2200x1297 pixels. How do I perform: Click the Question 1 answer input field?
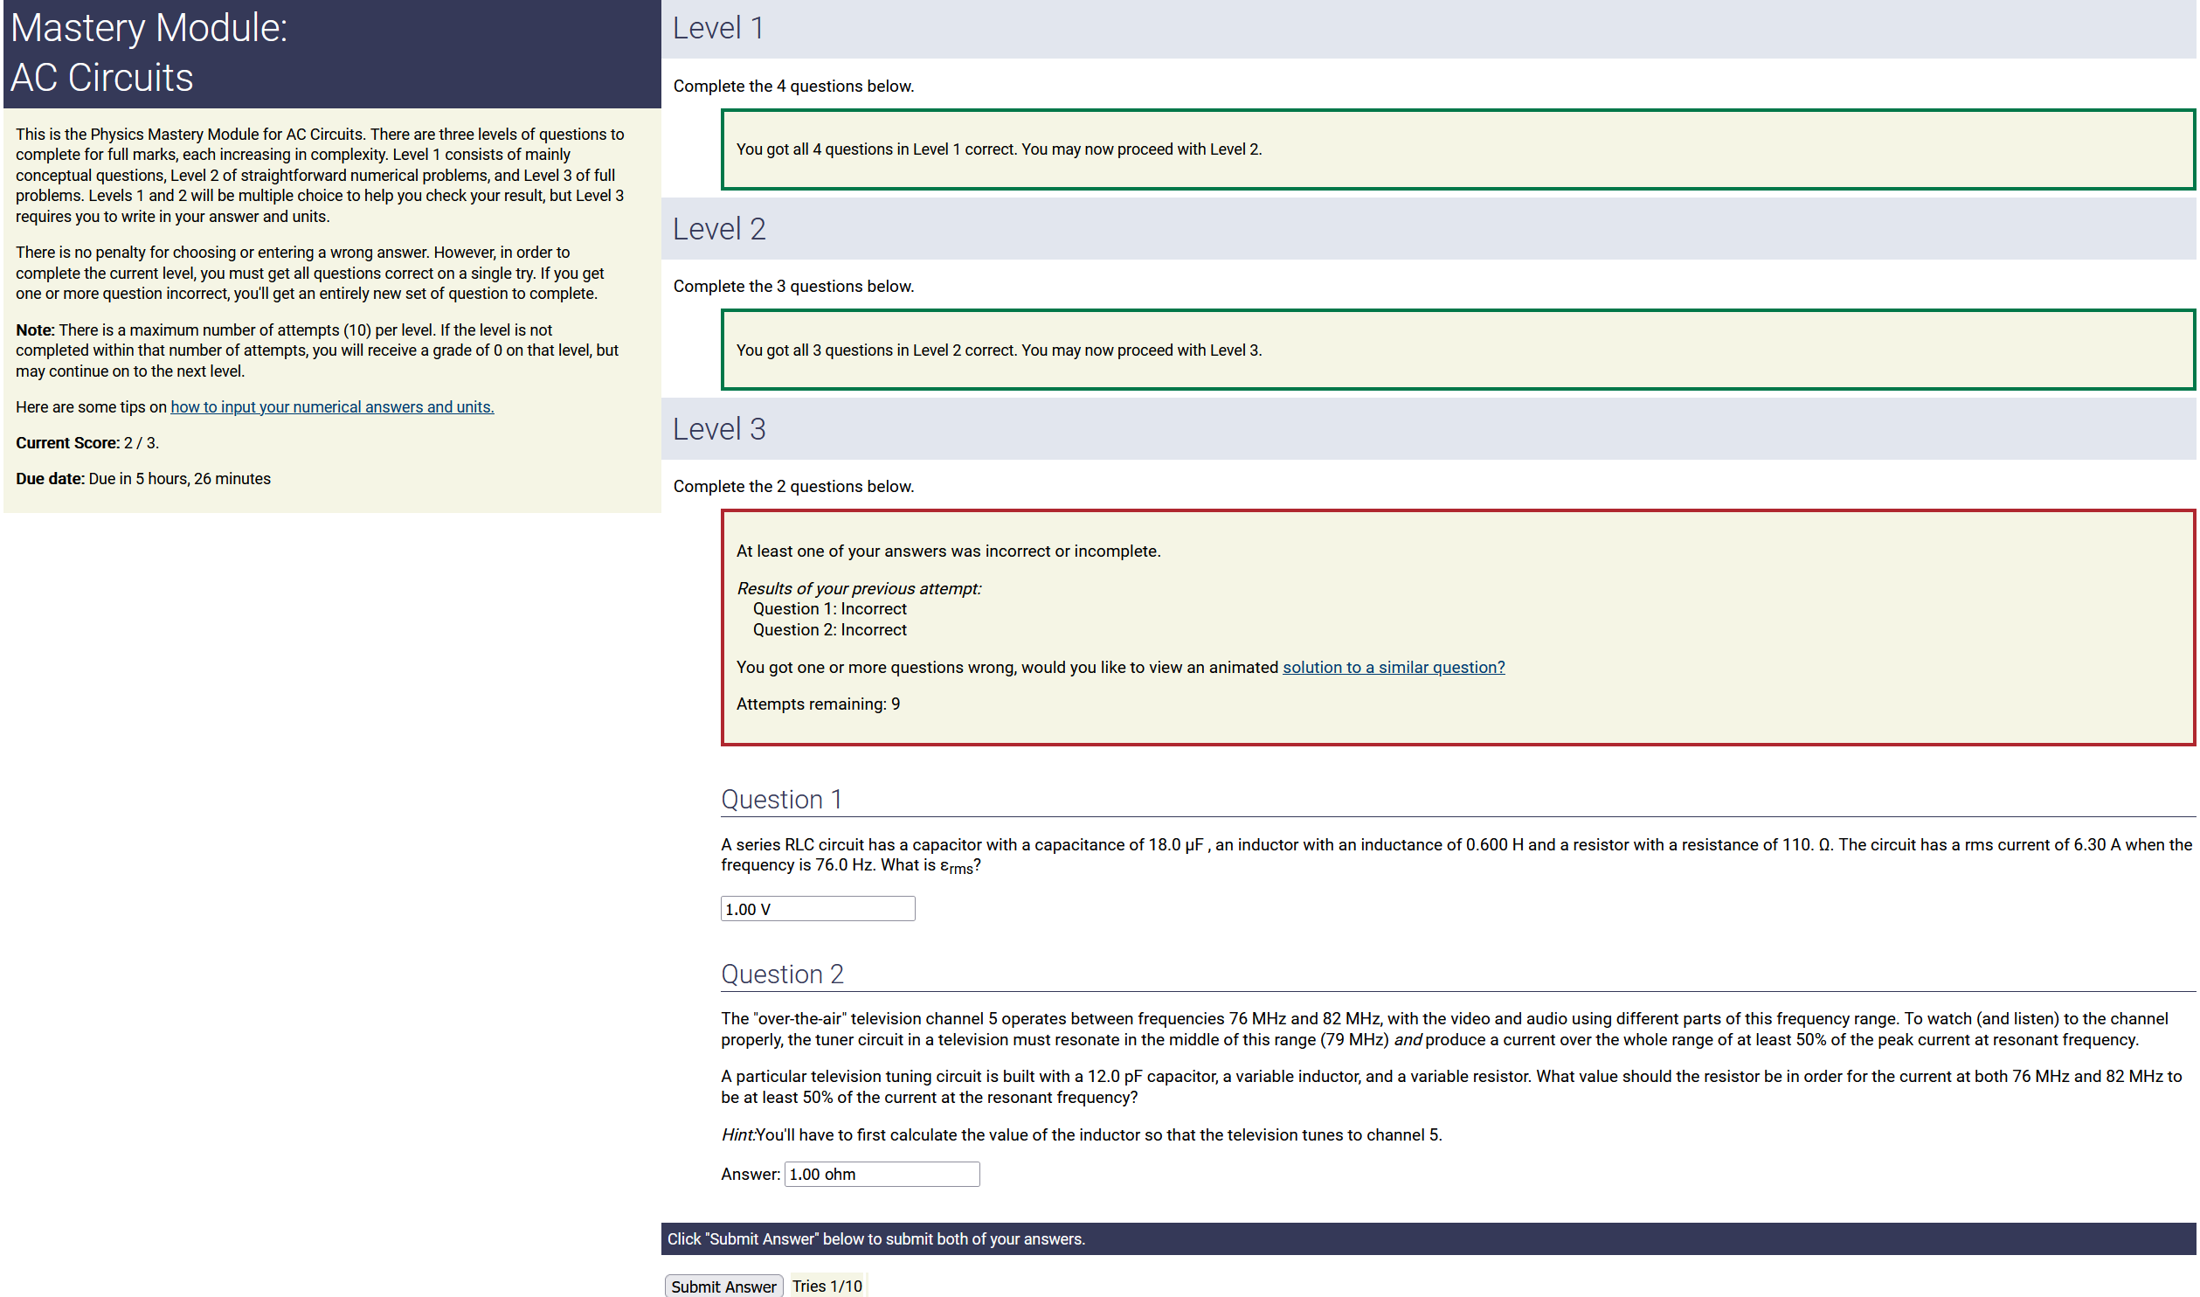click(x=817, y=909)
